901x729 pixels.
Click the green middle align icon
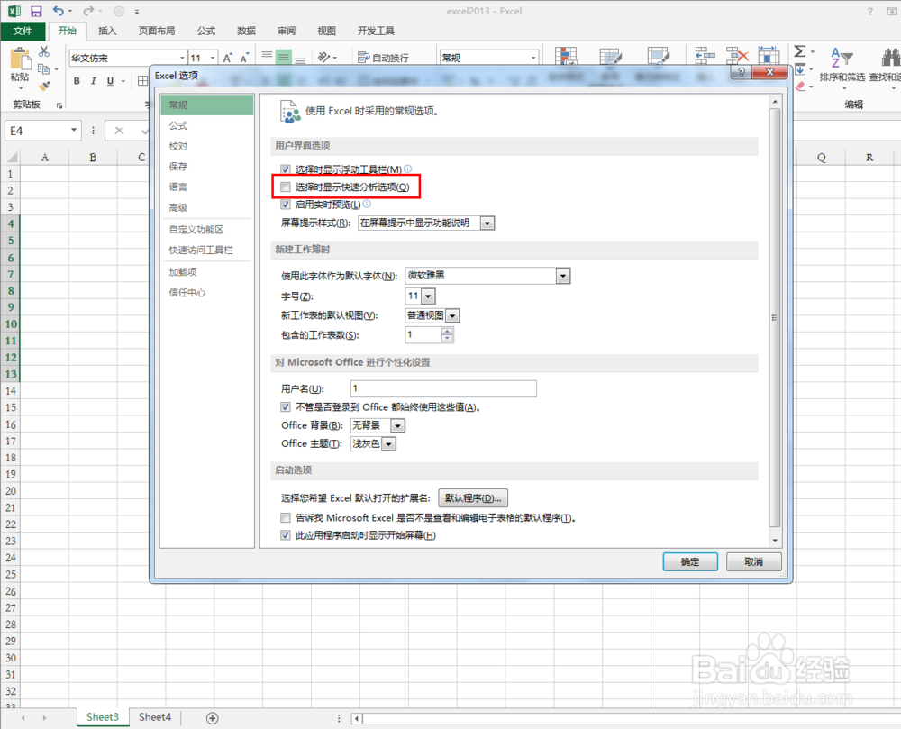283,57
